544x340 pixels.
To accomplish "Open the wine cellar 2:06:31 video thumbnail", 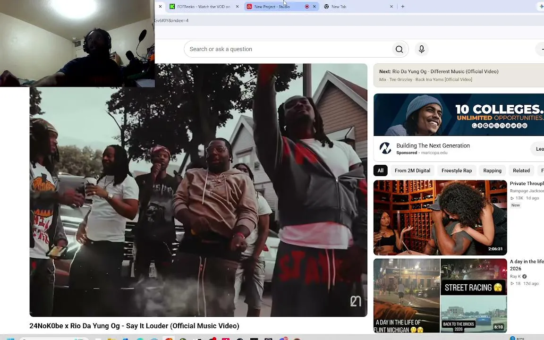I will (x=440, y=218).
